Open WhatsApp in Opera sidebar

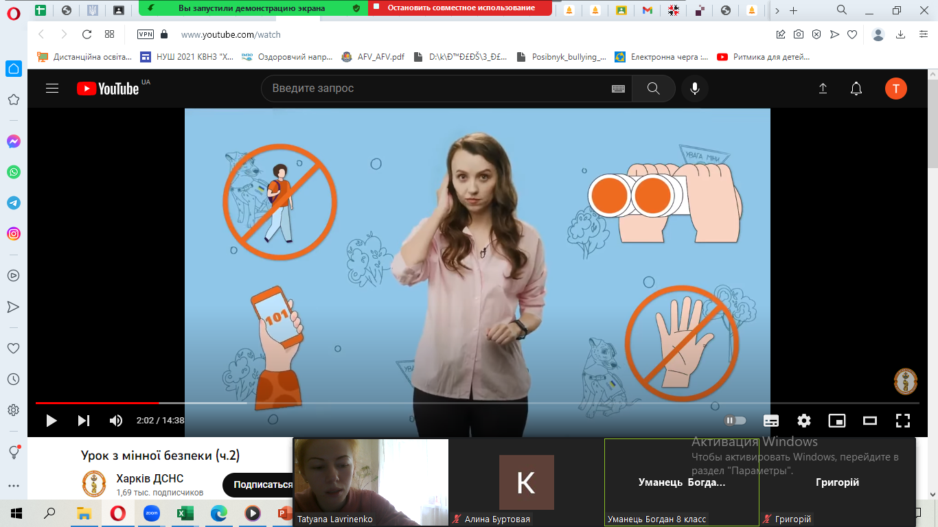click(14, 172)
